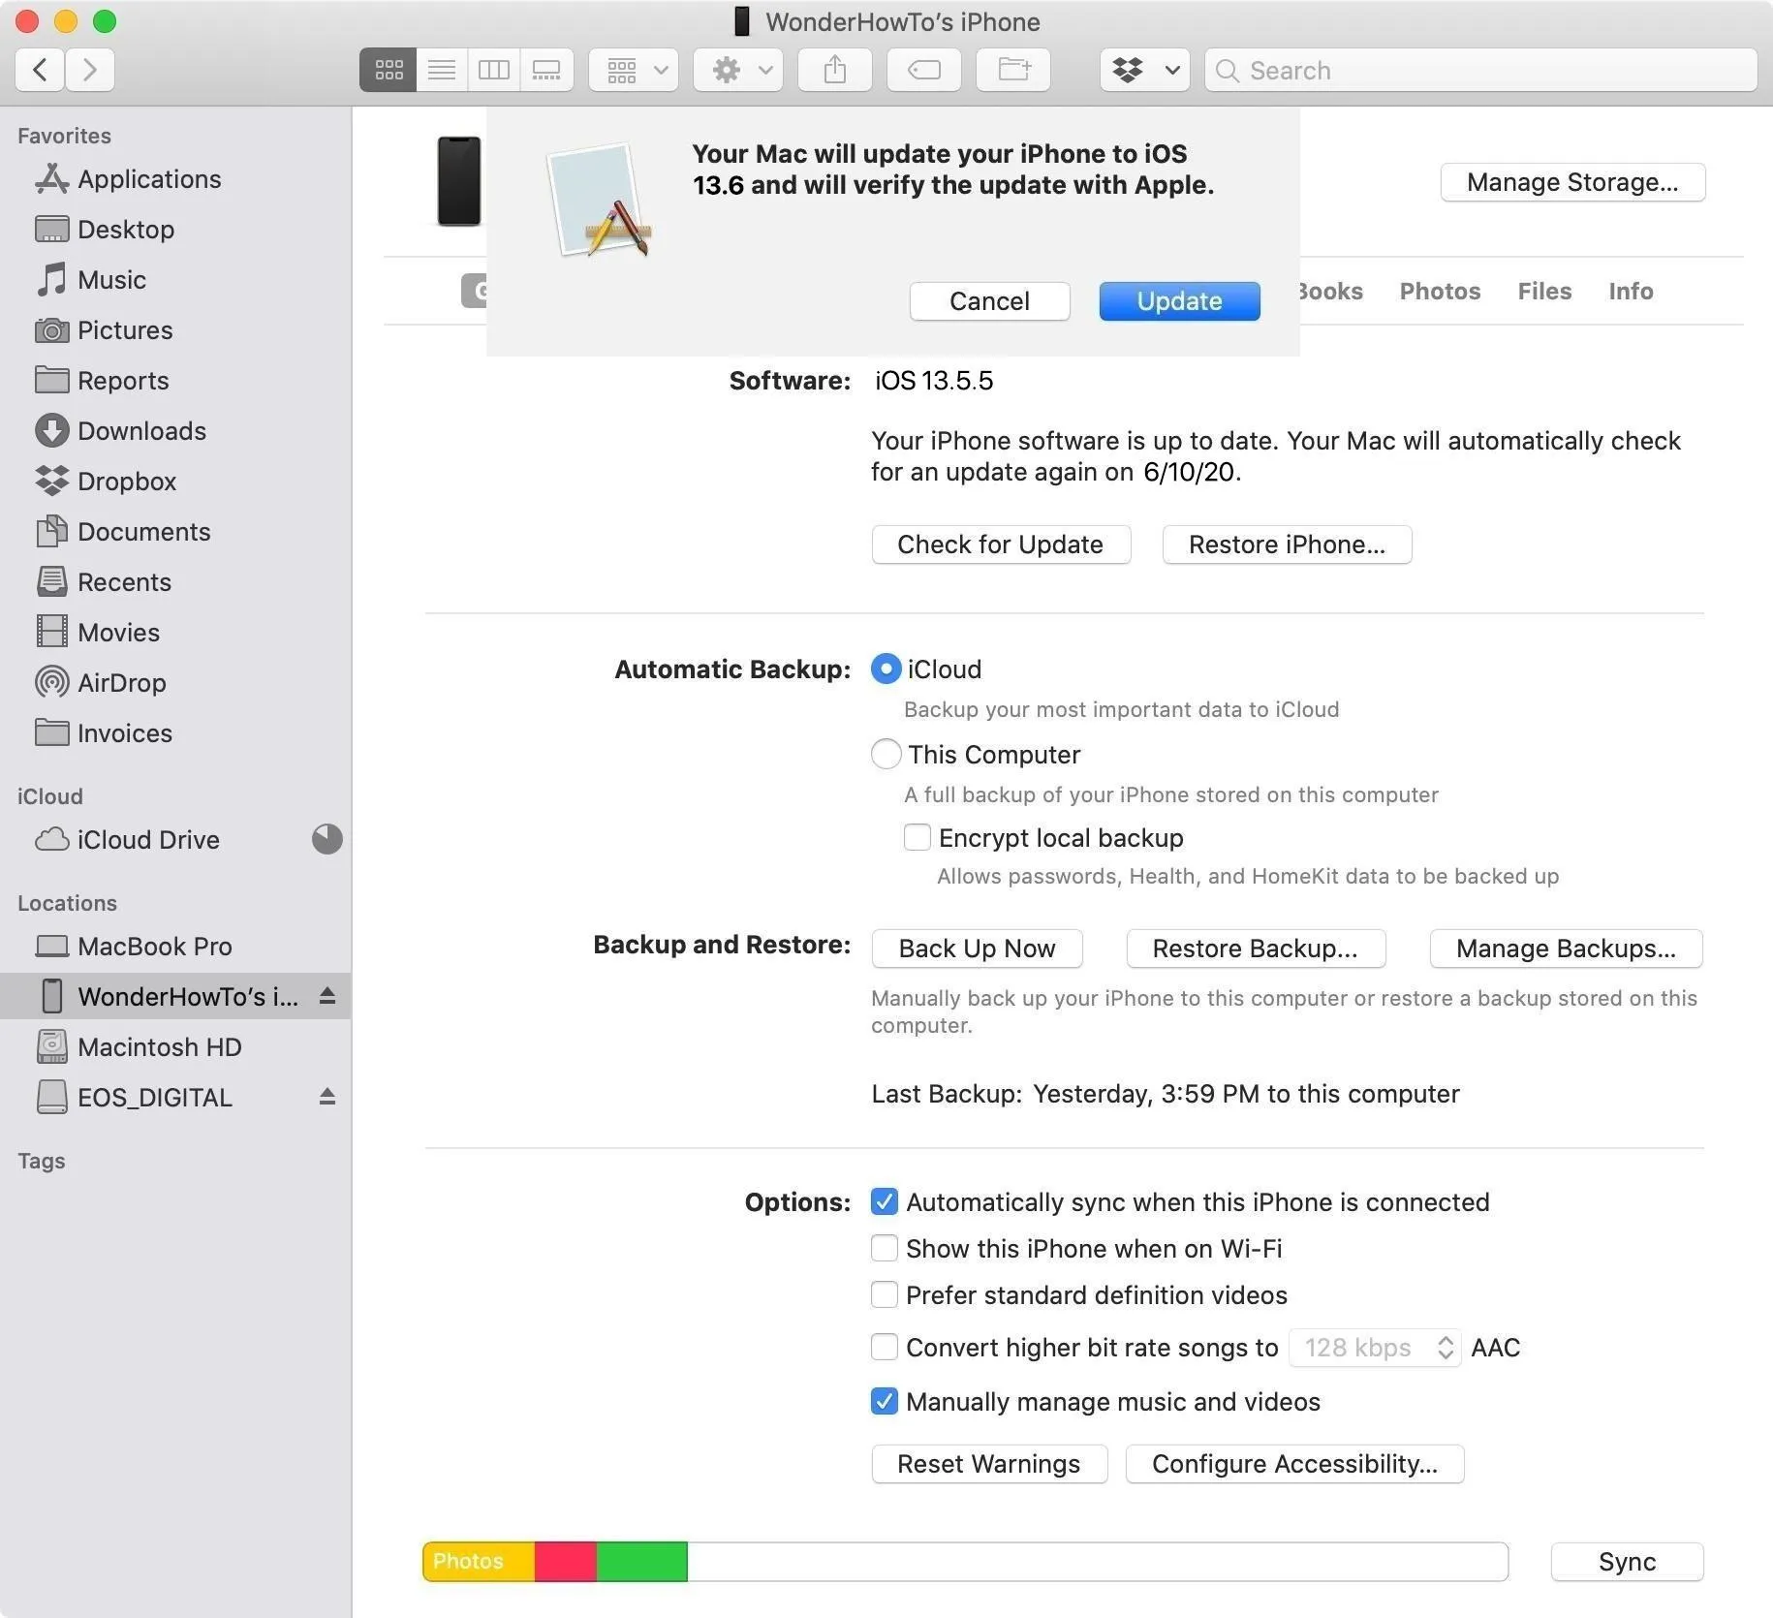The image size is (1773, 1618).
Task: Open the Share toolbar button
Action: 835,70
